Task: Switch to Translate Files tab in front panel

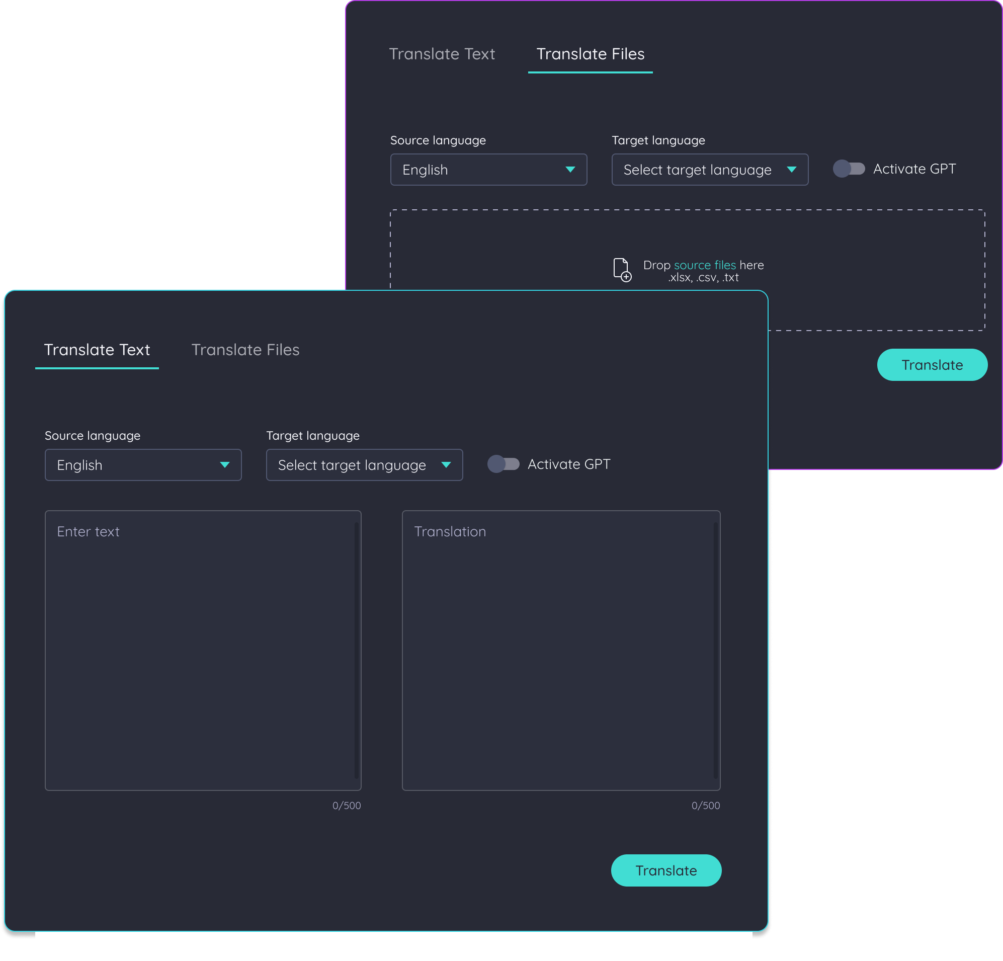Action: [245, 350]
